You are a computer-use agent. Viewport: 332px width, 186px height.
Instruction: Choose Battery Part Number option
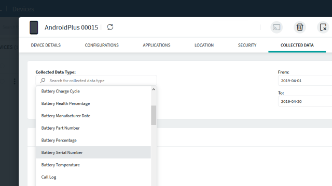(93, 128)
